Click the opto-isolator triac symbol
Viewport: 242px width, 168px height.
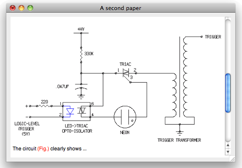82,111
